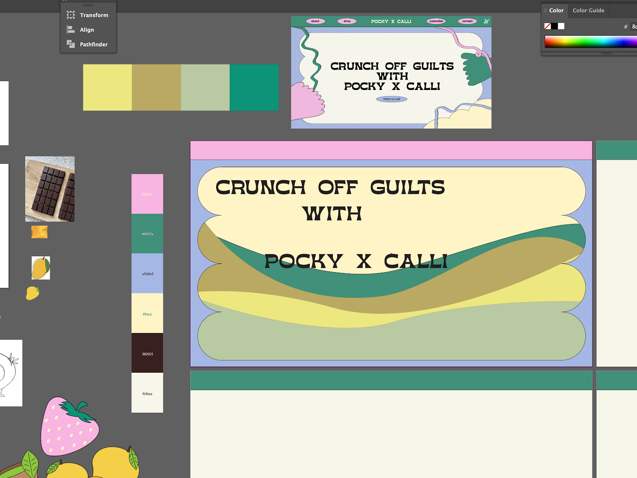The height and width of the screenshot is (478, 637).
Task: Click the 'subscribe' button in mockup
Action: [436, 21]
